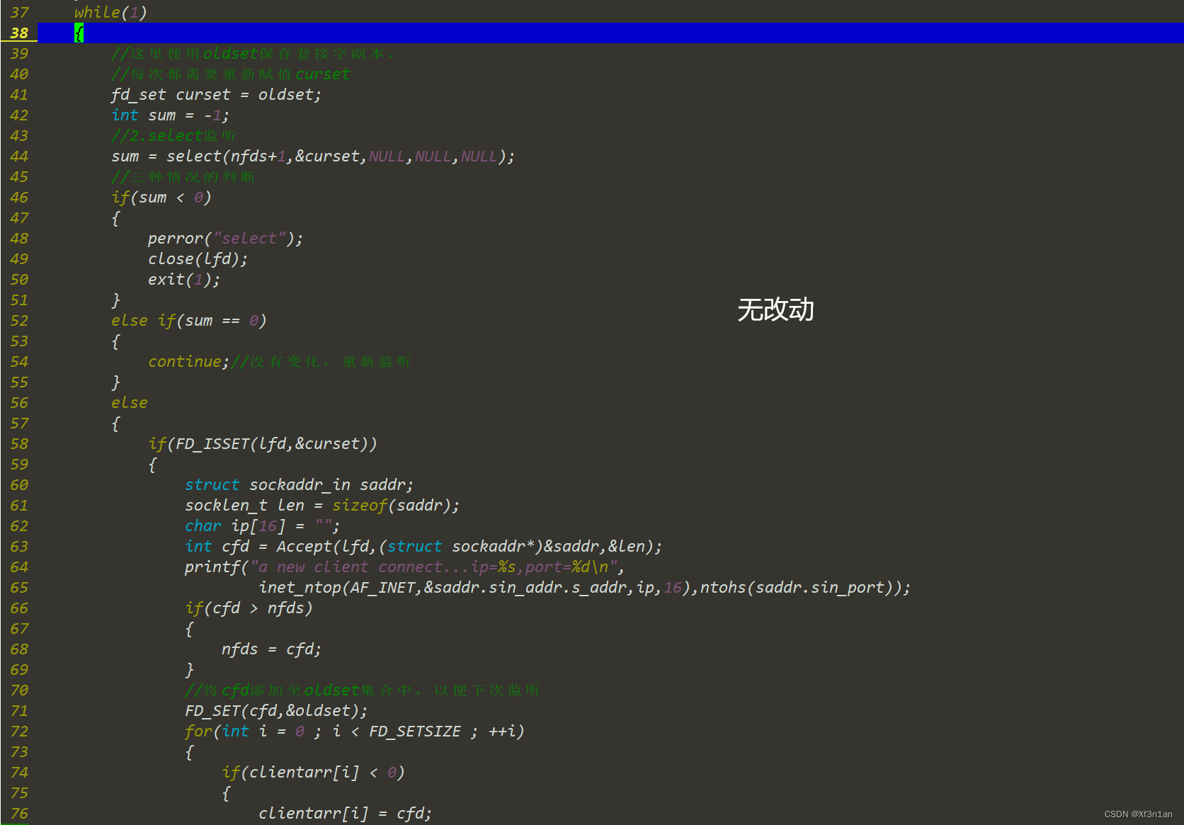Click the 'continue;' statement on line 54
Image resolution: width=1184 pixels, height=825 pixels.
[188, 362]
